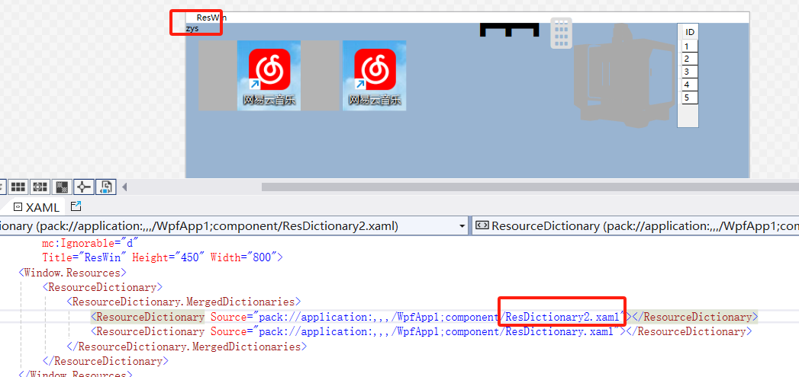Toggle the show snap grid button

[18, 187]
